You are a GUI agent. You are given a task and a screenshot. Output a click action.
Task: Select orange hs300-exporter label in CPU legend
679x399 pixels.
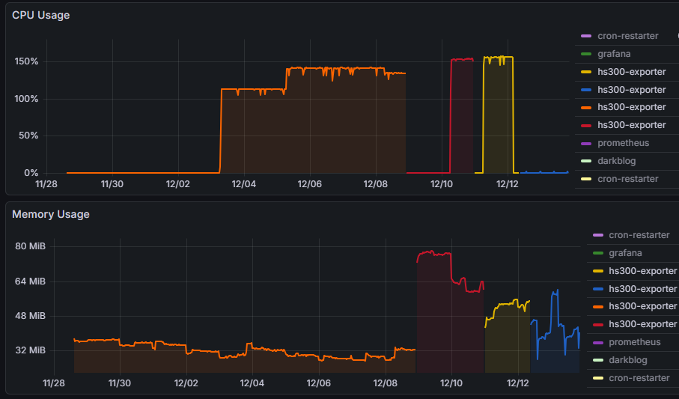pos(631,108)
